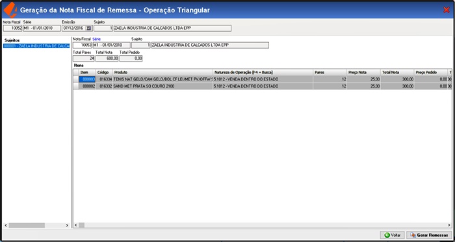Click the Itens grid horizontal scrollbar thumb
Screen dimensions: 455x242
[x=81, y=225]
